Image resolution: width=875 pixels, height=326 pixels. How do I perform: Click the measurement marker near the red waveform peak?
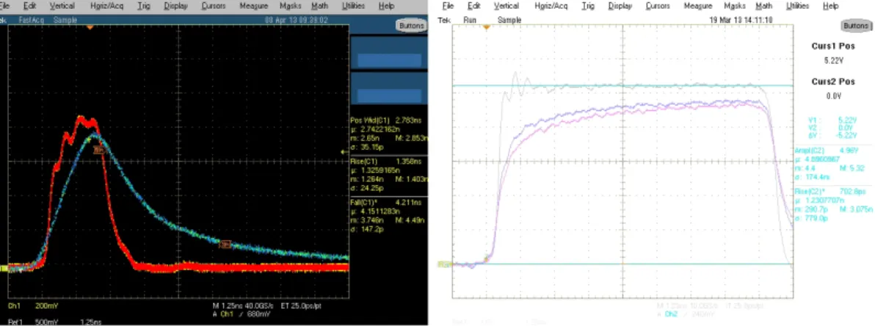pyautogui.click(x=99, y=150)
